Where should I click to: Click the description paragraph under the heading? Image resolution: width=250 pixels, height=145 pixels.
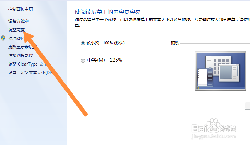coord(162,23)
